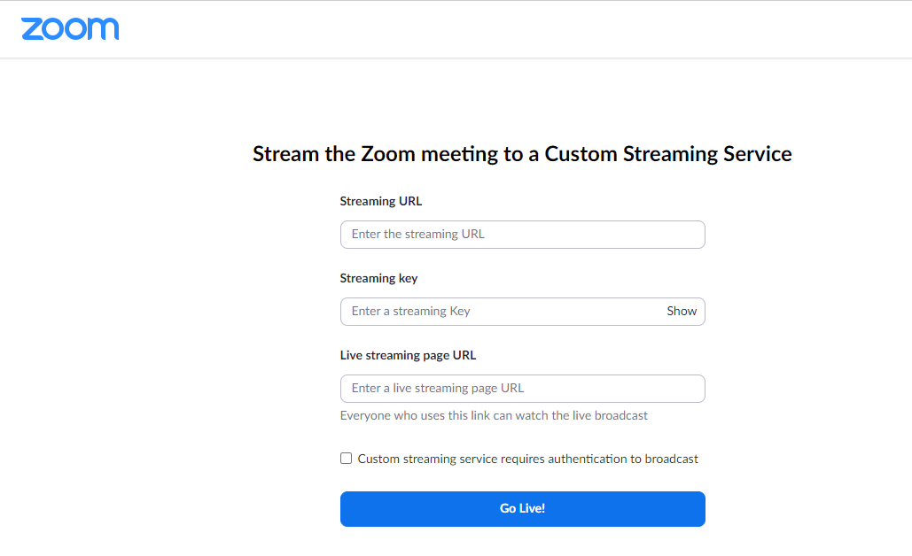This screenshot has height=556, width=912.
Task: Click 'Enter the streaming URL' placeholder text
Action: [x=417, y=235]
